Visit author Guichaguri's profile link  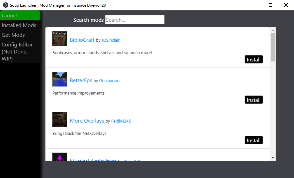(x=109, y=81)
